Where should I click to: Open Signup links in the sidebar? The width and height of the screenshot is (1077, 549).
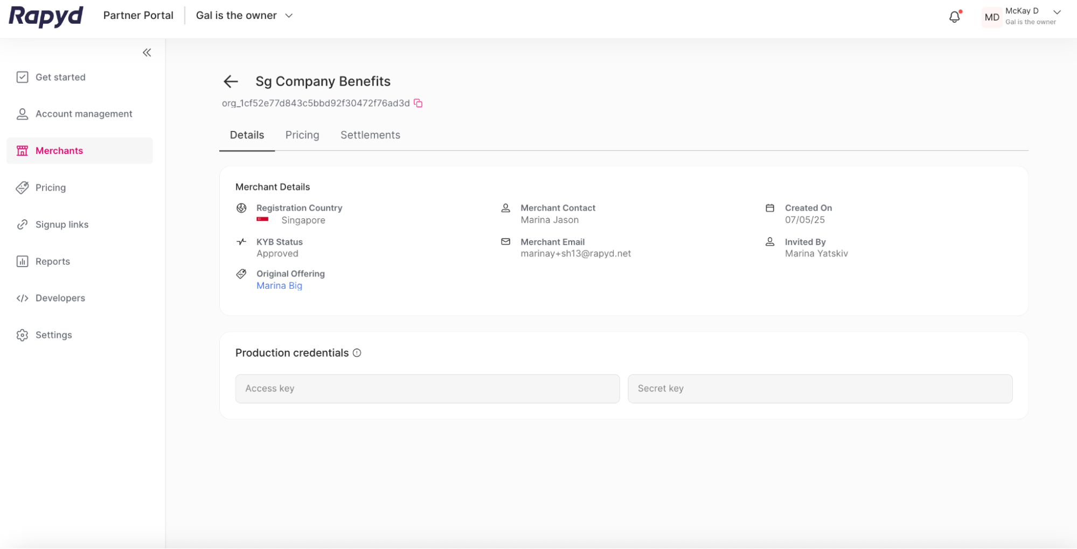[80, 224]
